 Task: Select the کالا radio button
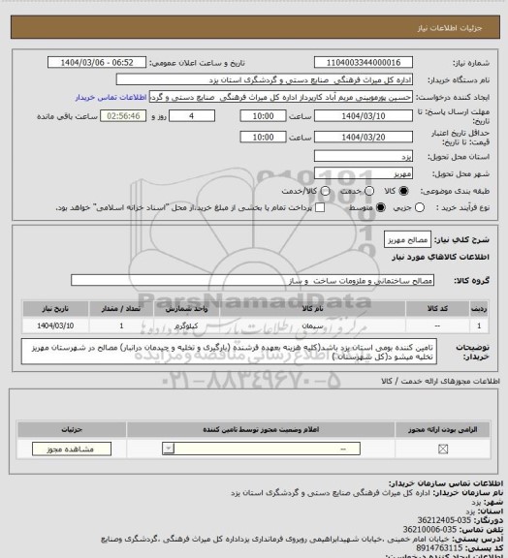click(403, 191)
